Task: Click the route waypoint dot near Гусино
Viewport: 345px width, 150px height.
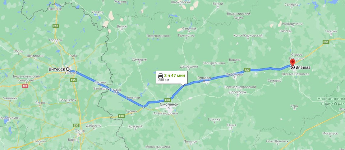Action: click(143, 107)
